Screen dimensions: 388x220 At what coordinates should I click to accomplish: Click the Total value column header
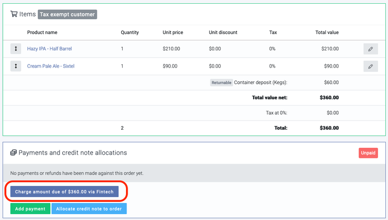(x=328, y=32)
